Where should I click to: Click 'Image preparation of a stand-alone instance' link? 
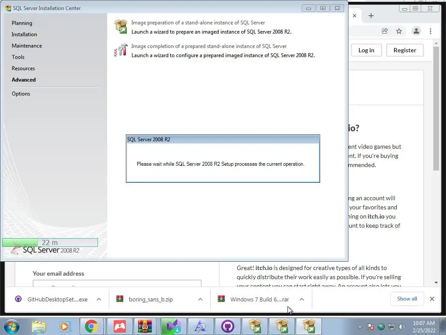pos(198,23)
